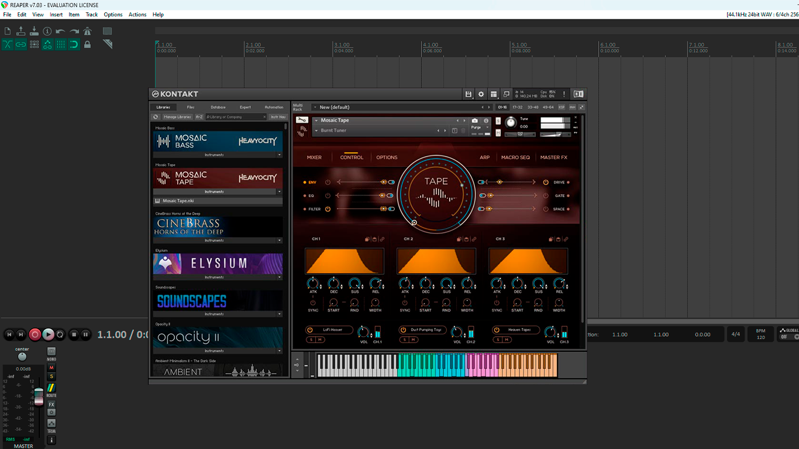
Task: Open Kontakt workspace layout icon
Action: pyautogui.click(x=494, y=94)
